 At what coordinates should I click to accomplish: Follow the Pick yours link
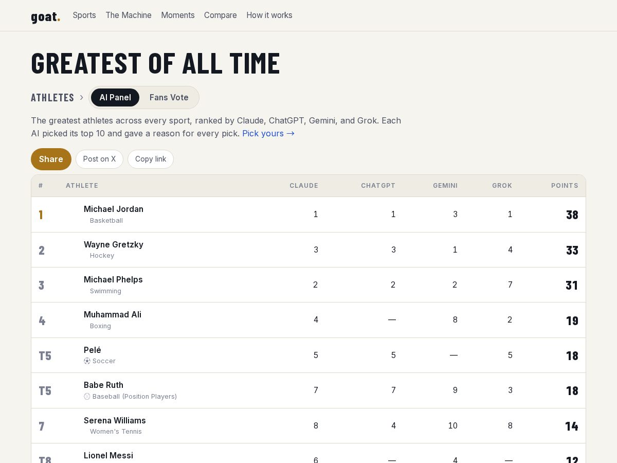268,133
